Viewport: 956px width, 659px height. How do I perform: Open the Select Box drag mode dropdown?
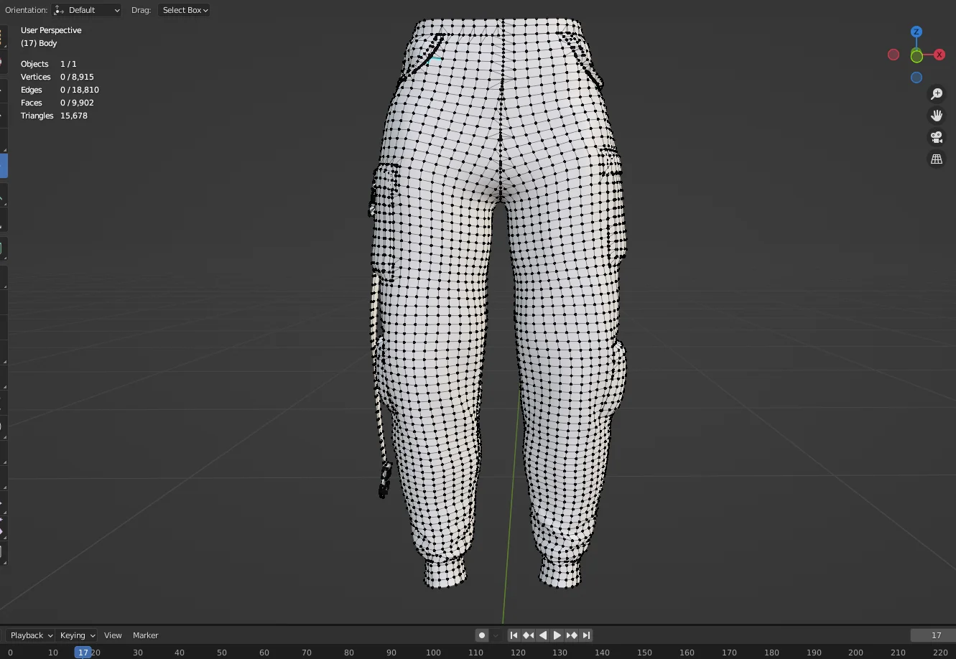(x=184, y=10)
